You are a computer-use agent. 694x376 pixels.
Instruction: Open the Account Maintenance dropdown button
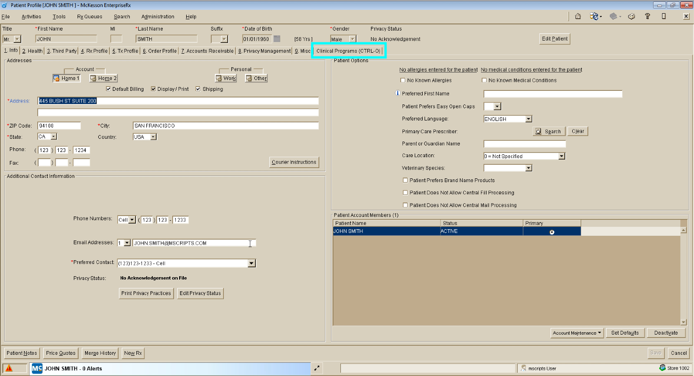pos(577,333)
